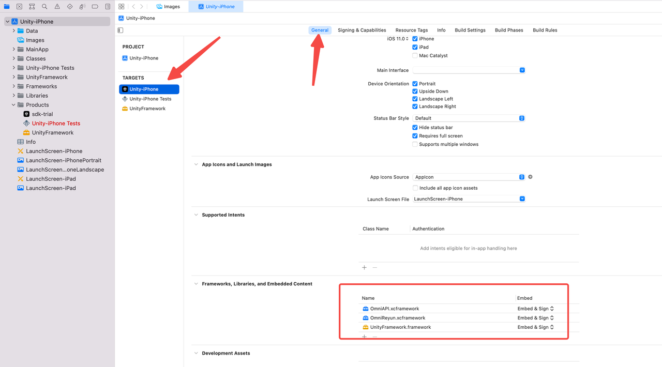
Task: Expand the Classes folder in navigator
Action: point(14,59)
